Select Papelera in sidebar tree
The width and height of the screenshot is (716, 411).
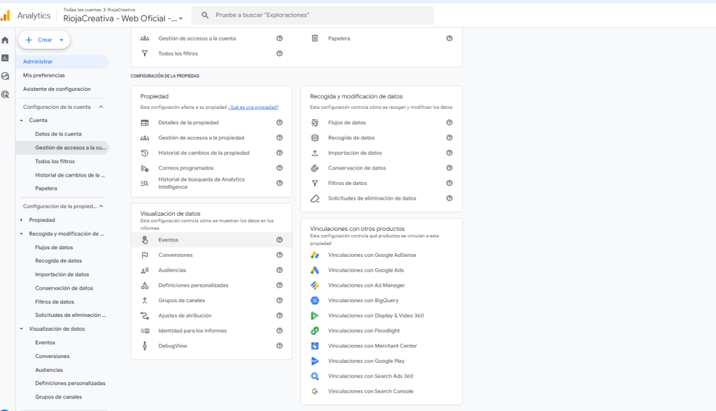[46, 188]
